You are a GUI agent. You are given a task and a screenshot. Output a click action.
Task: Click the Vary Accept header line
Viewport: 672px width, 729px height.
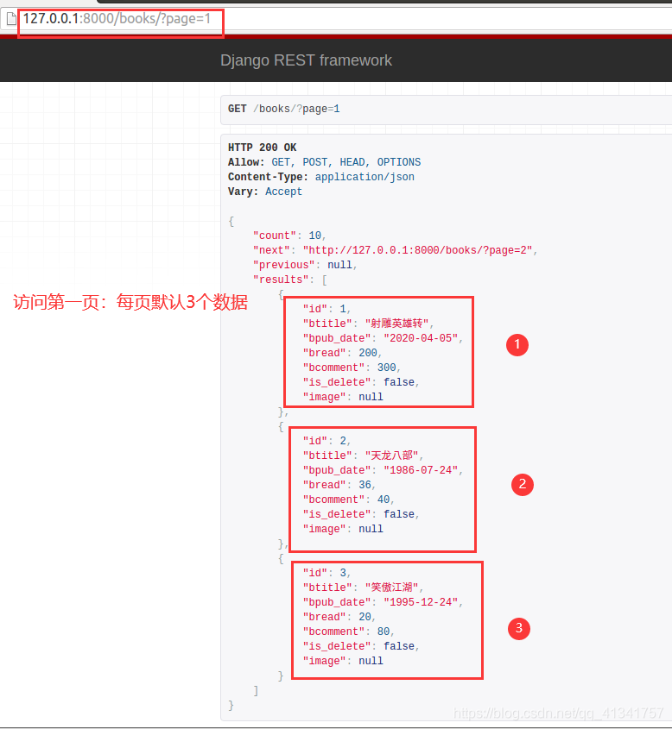265,192
